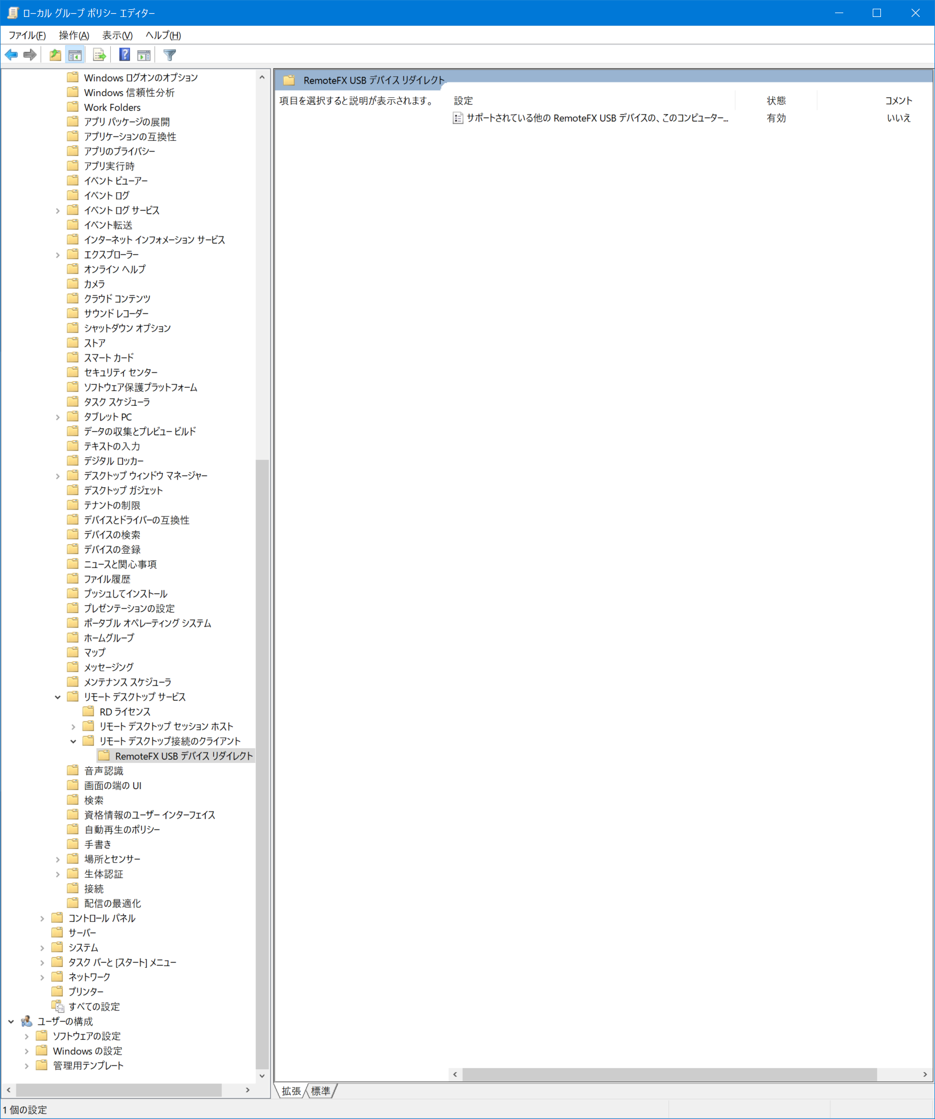This screenshot has width=935, height=1119.
Task: Click the Work Folders folder icon
Action: (73, 107)
